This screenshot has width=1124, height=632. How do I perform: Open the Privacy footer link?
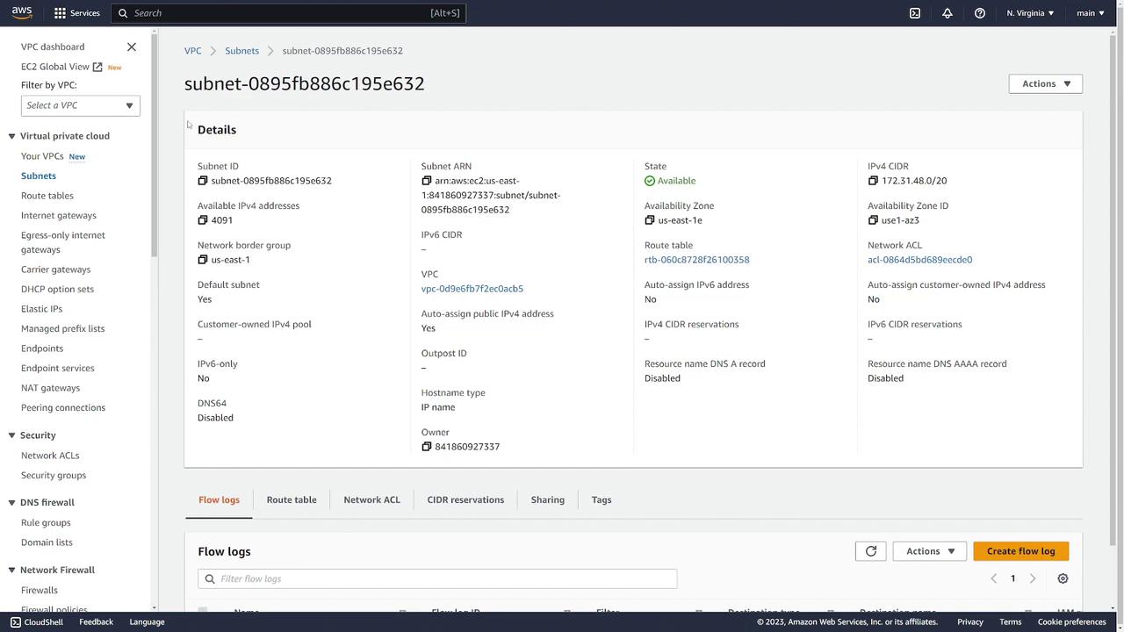pos(970,622)
